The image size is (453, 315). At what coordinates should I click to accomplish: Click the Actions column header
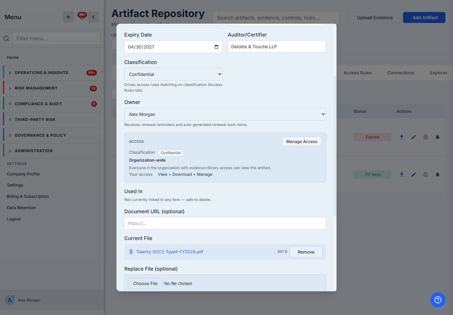click(x=404, y=112)
